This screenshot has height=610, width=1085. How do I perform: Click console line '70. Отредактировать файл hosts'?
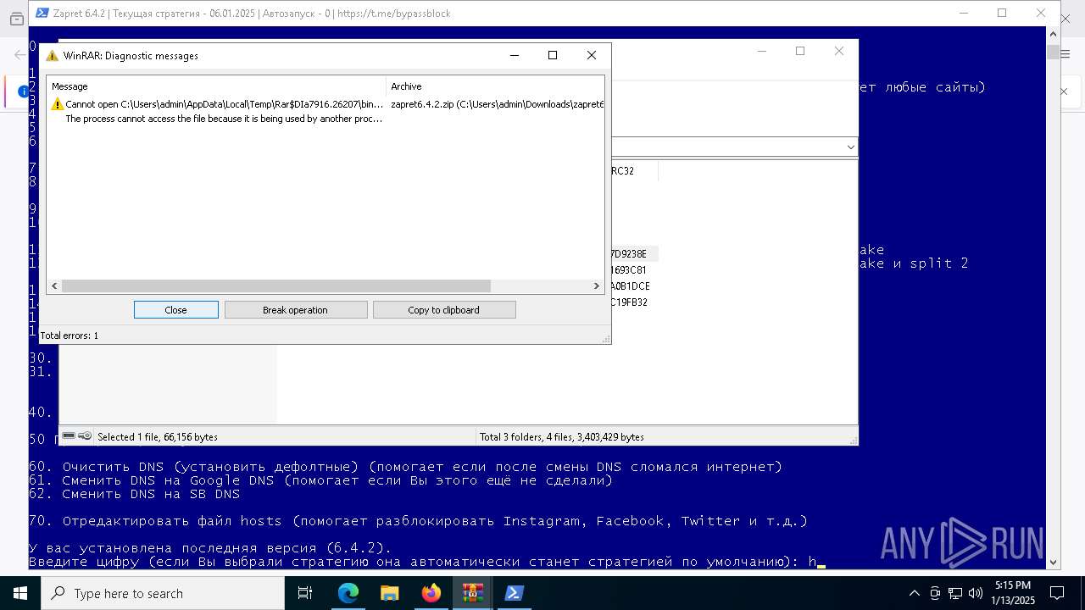pos(418,521)
